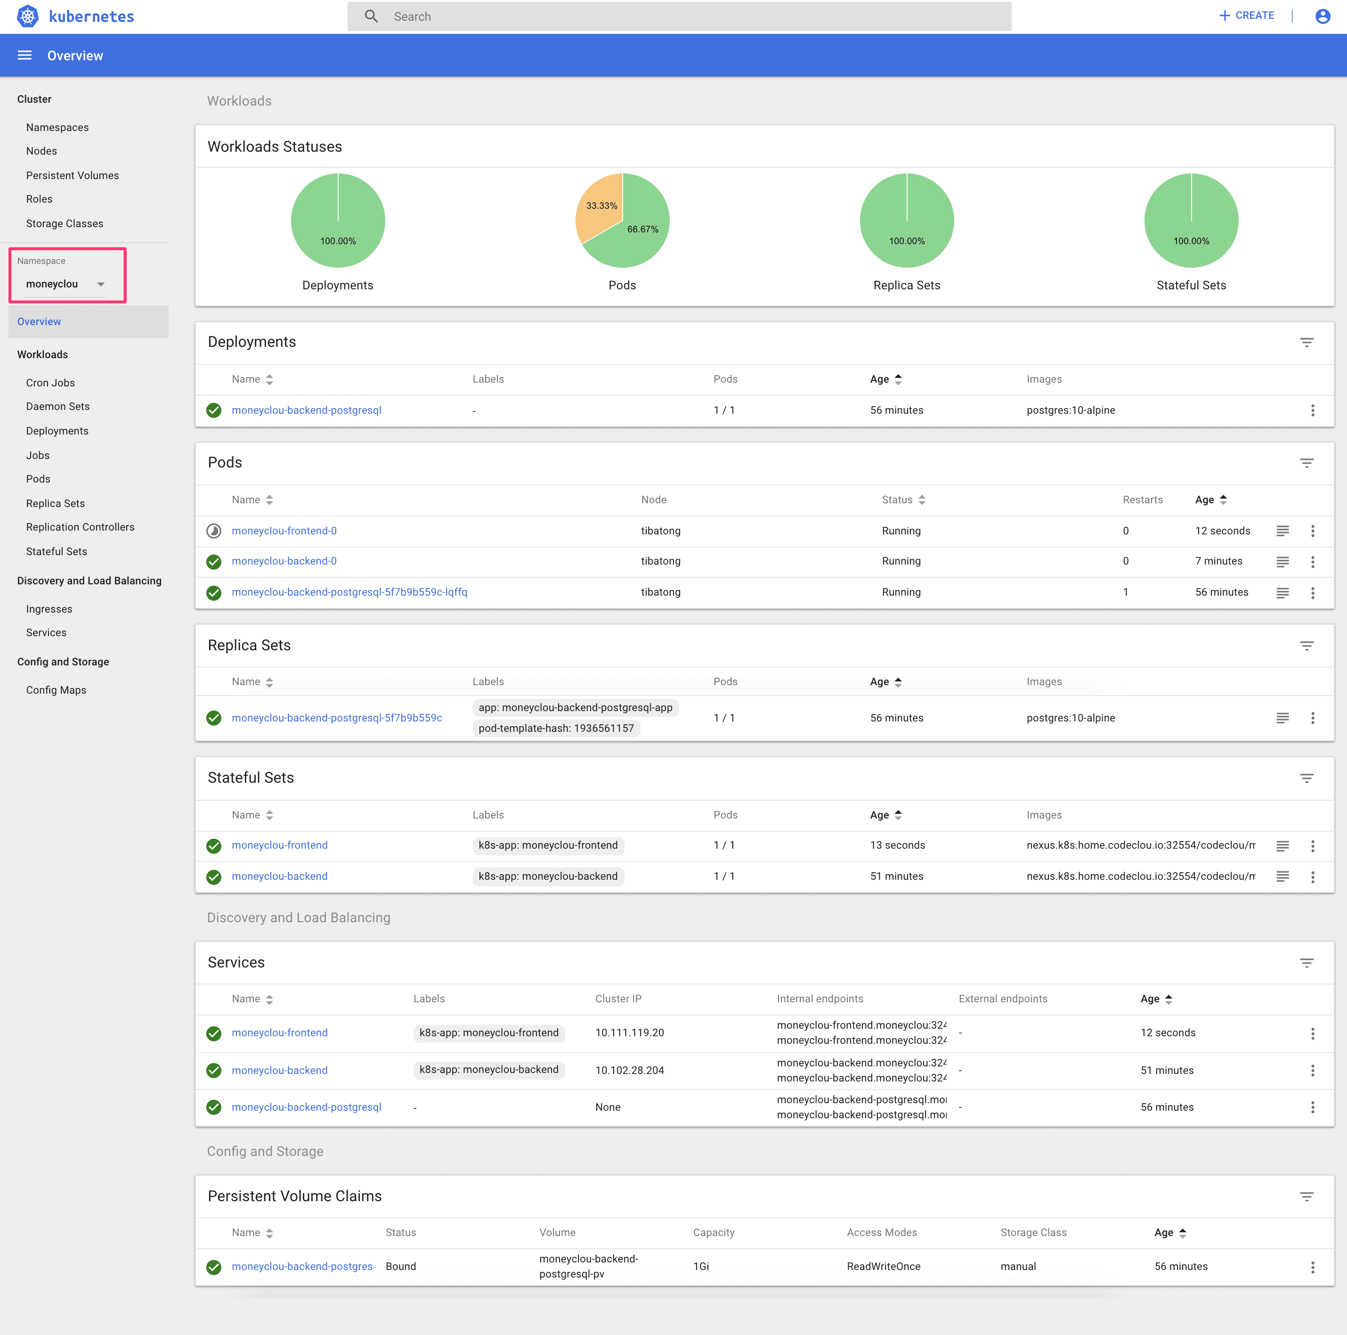Screen dimensions: 1347x1335
Task: Click the k8s-app: moneyclou-frontend label chip in Services
Action: (489, 1034)
